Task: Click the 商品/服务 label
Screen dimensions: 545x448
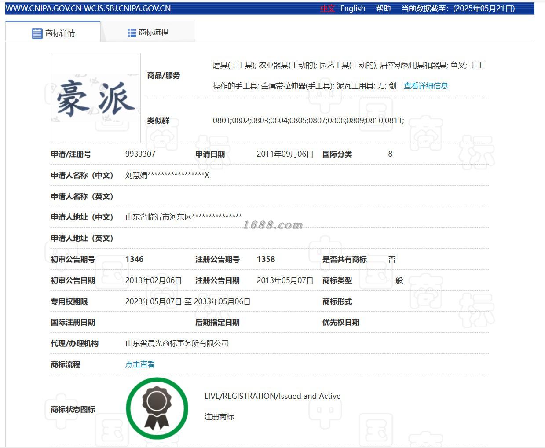Action: 164,75
